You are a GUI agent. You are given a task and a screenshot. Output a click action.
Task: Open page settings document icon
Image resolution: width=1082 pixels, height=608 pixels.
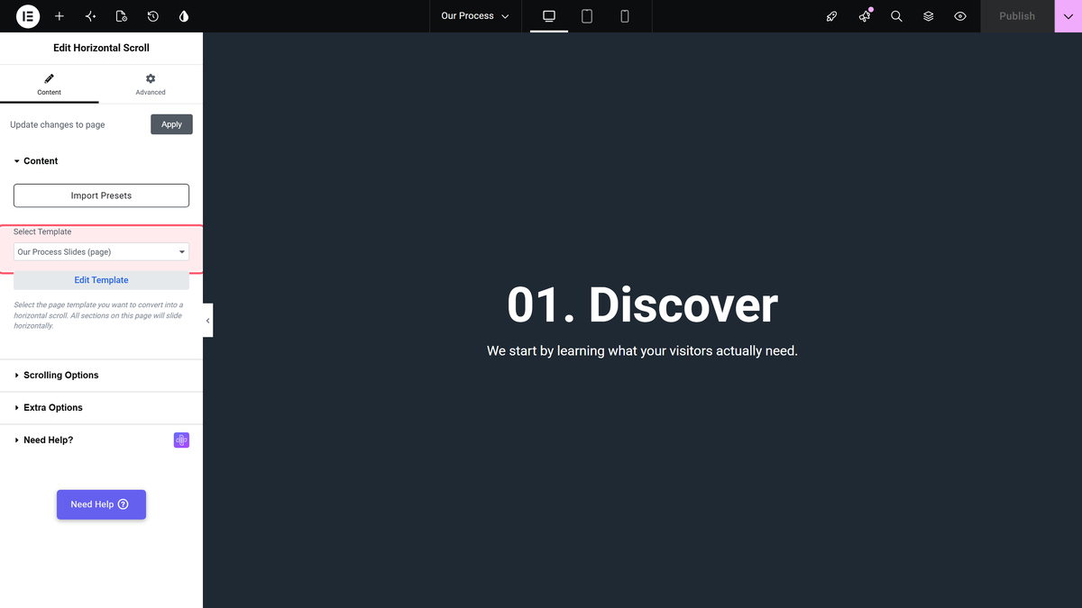[122, 16]
